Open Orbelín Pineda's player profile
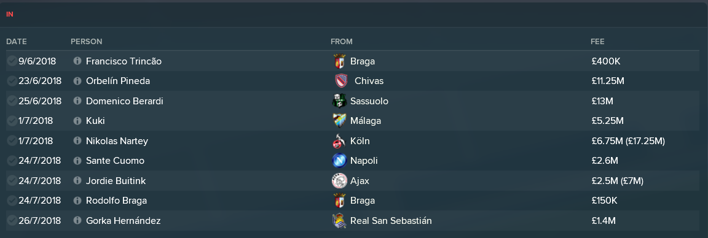Screen dimensions: 708x238 [x=118, y=81]
